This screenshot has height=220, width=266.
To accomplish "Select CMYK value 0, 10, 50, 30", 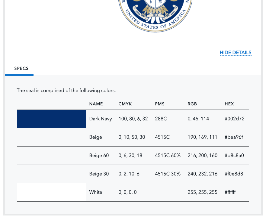I will coord(132,137).
